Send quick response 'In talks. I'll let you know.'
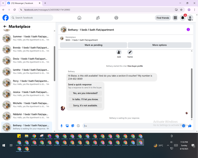Image resolution: width=198 pixels, height=158 pixels. (85, 100)
